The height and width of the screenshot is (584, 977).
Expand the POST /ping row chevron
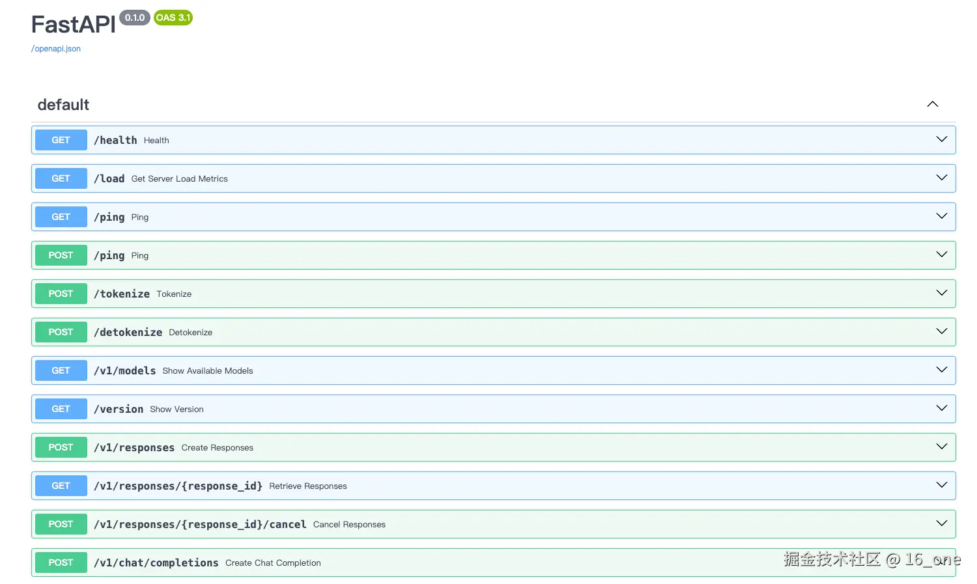[x=942, y=255]
